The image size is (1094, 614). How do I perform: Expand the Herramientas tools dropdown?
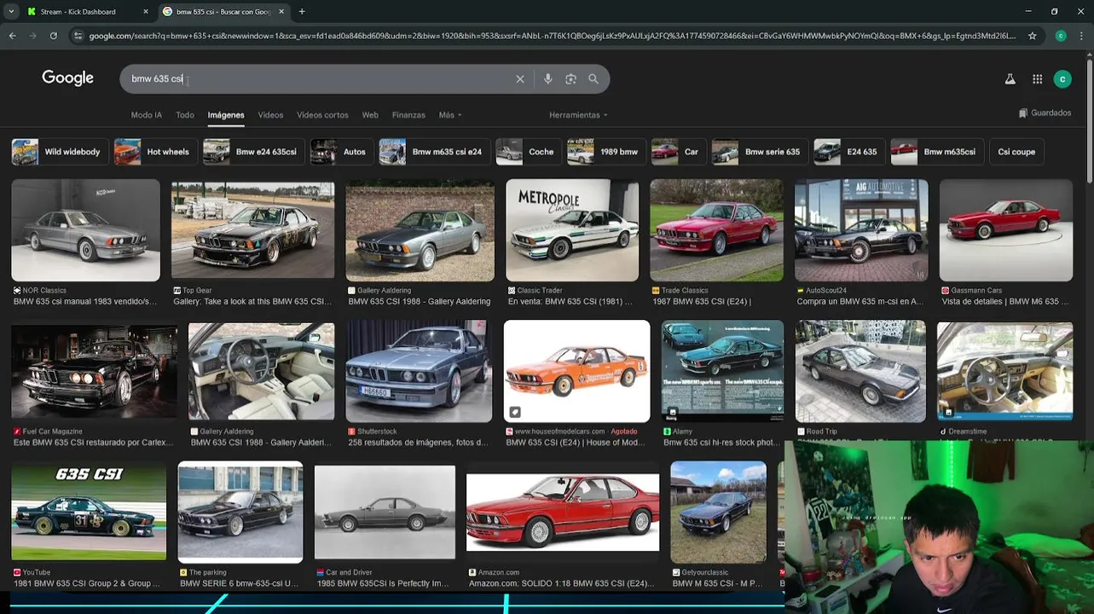point(578,115)
